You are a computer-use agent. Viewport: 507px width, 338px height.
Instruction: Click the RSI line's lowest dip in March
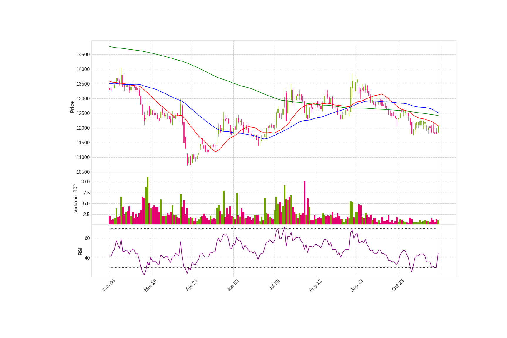click(x=144, y=274)
